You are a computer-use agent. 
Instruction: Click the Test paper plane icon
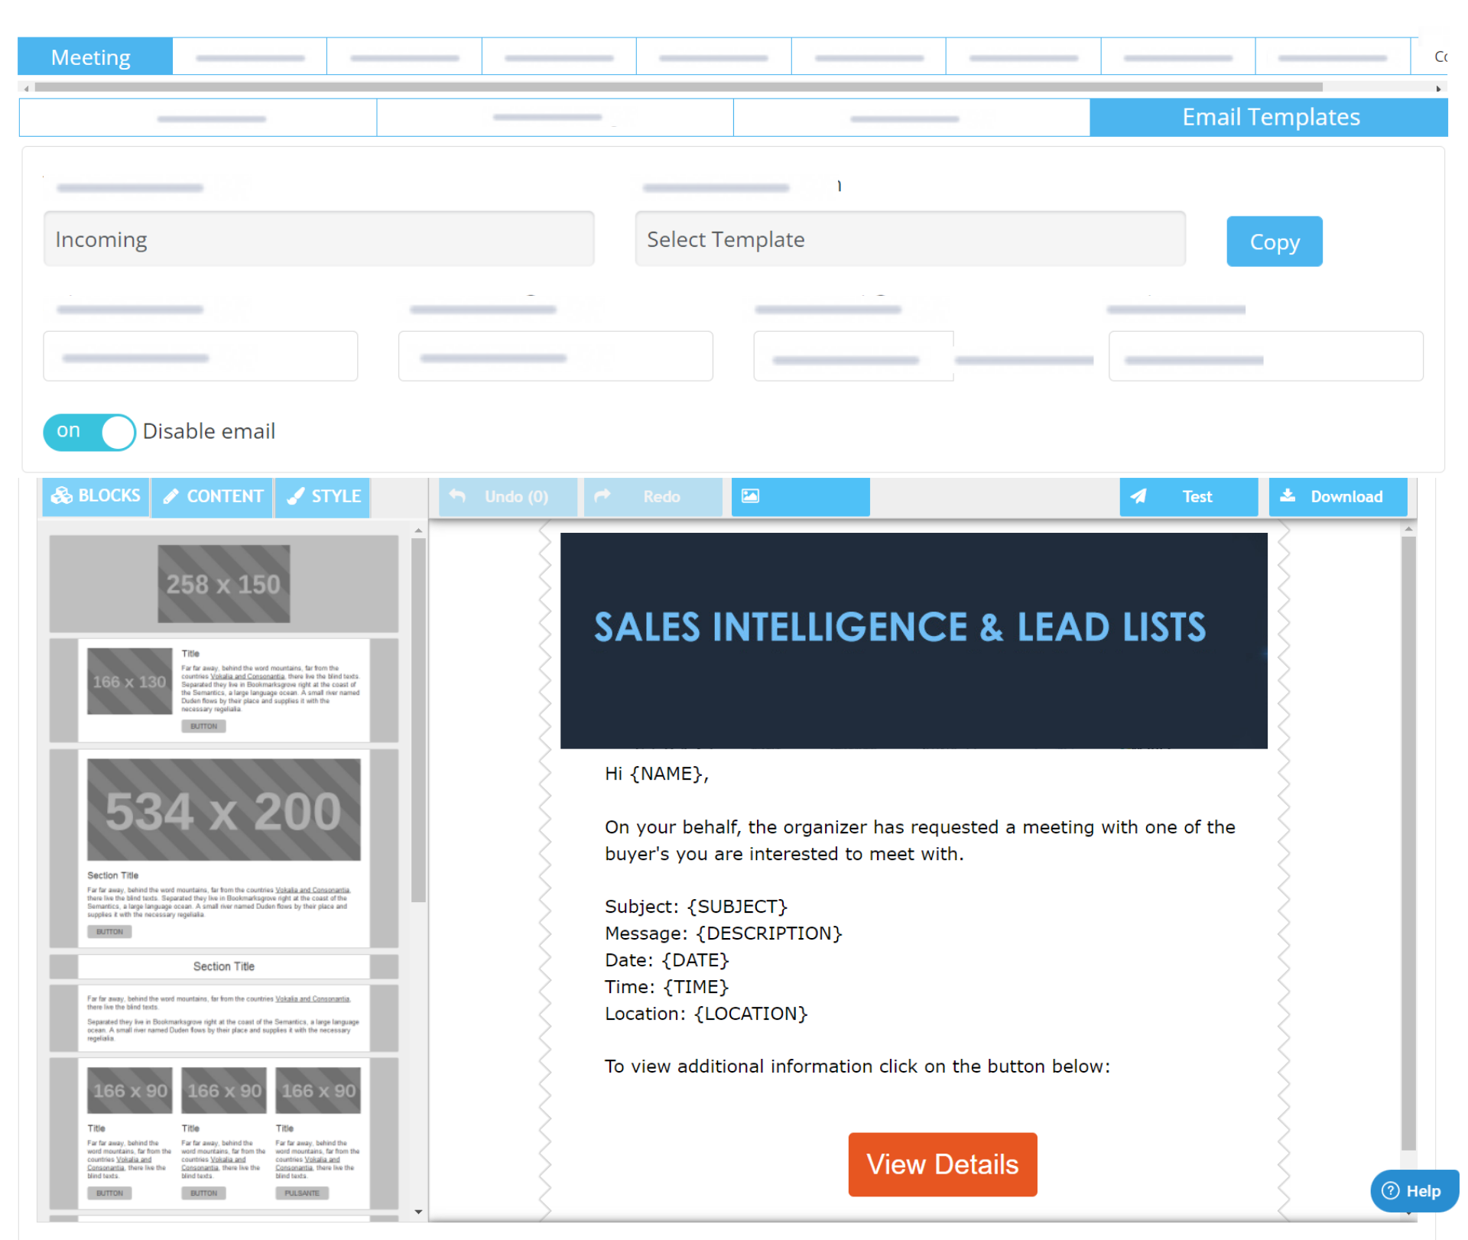(1138, 496)
